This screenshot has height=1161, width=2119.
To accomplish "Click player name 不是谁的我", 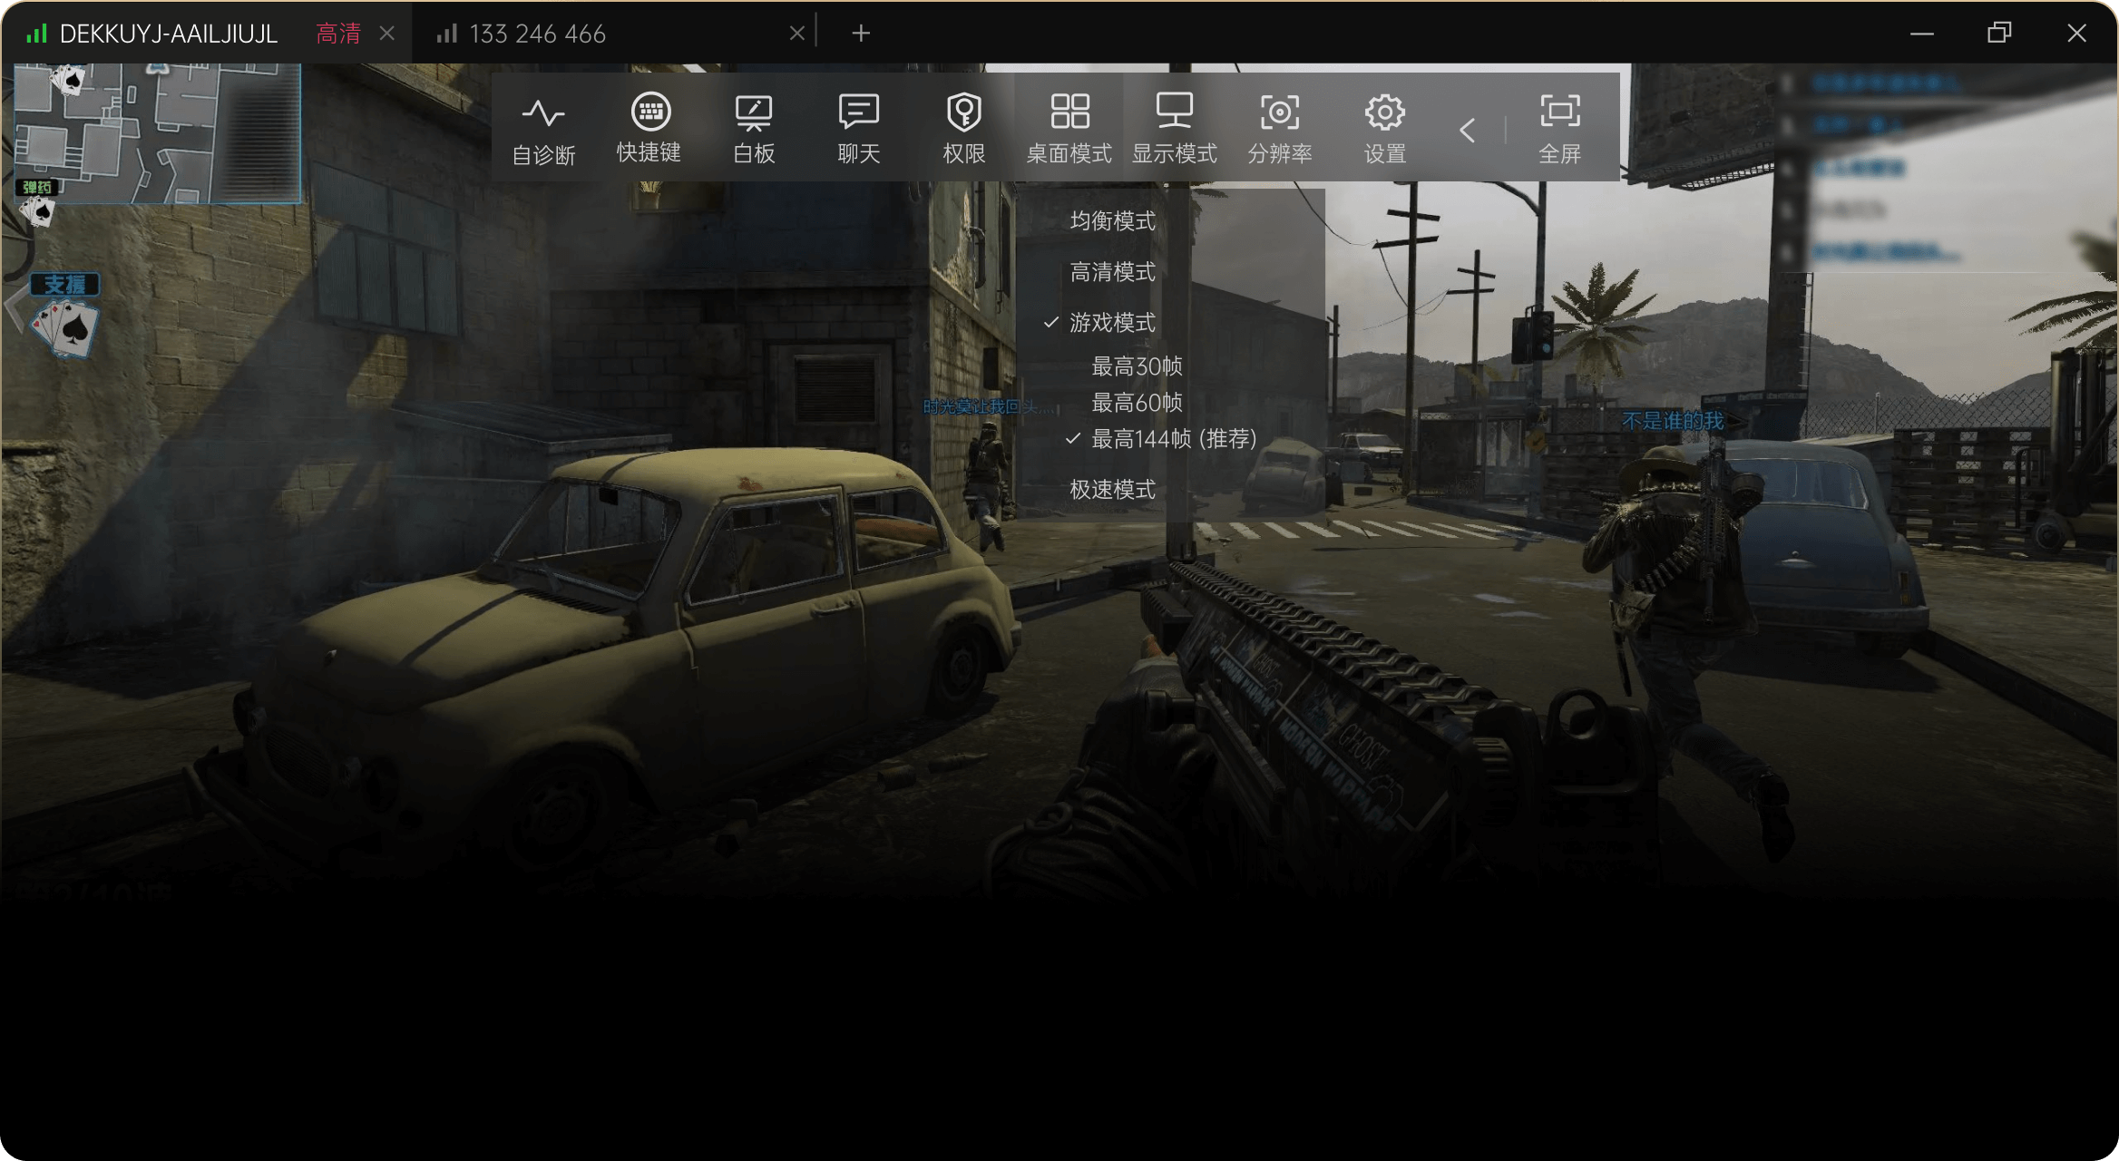I will (x=1672, y=421).
